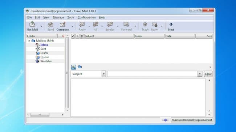Click the S status column header

(x=77, y=36)
